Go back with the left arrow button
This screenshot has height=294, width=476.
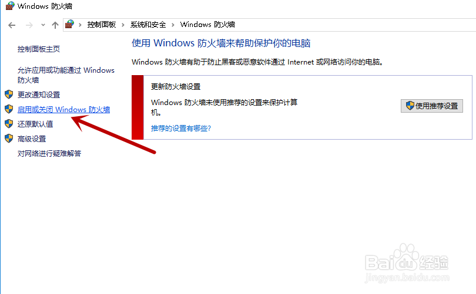coord(12,25)
